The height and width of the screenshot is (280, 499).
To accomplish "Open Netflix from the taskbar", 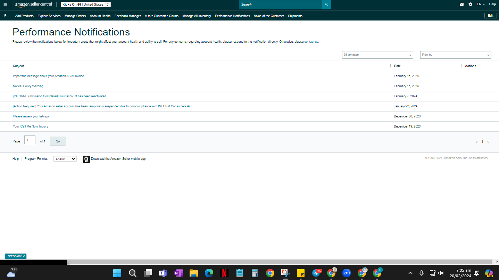I will 224,273.
